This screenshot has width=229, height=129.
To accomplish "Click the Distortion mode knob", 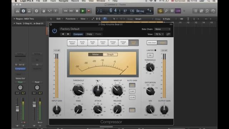I will pyautogui.click(x=150, y=91).
